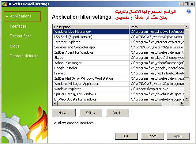196x144 pixels.
Task: Click lsass.exe path cell
Action: 157,37
